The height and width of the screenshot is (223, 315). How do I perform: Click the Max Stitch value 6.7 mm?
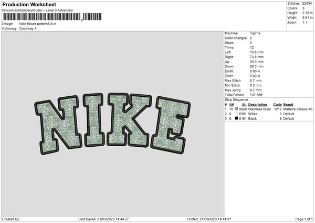pos(256,80)
